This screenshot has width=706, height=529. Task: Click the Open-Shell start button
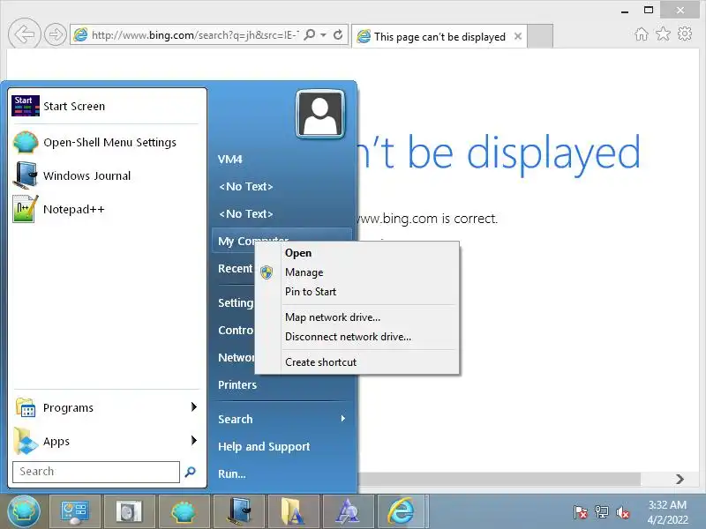23,511
